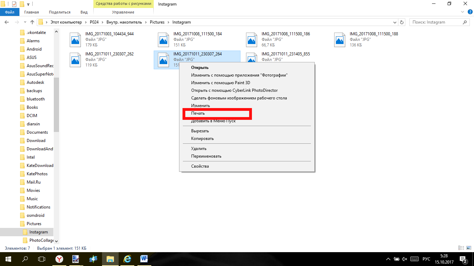The width and height of the screenshot is (474, 266).
Task: Select the DCIM folder in the navigation pane
Action: (x=32, y=116)
